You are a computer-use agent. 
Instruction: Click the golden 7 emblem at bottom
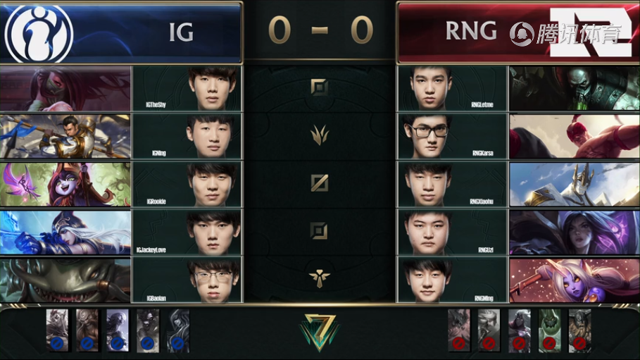click(319, 333)
